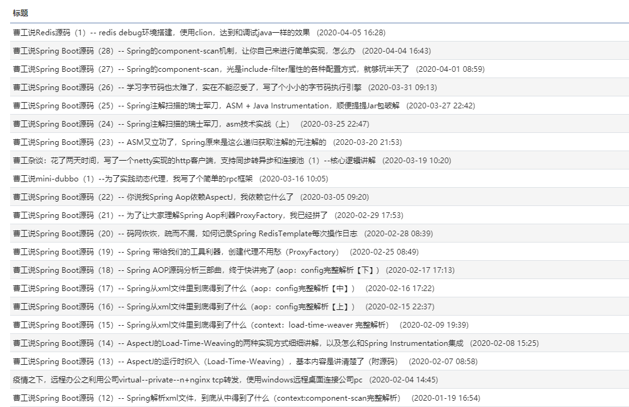The width and height of the screenshot is (629, 407).
Task: Open the 曹工说Redis源码（1）redis debug article
Action: pos(162,33)
